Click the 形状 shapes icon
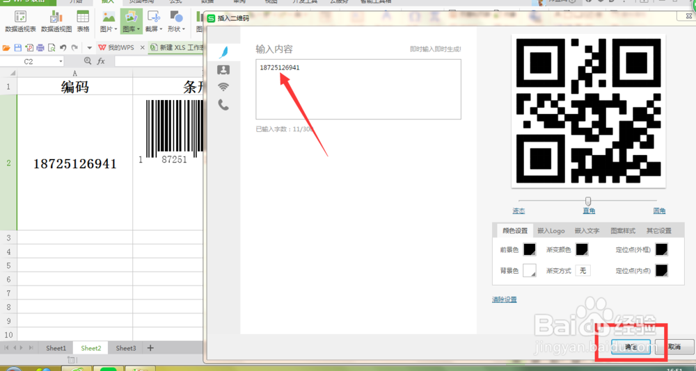This screenshot has width=696, height=371. (177, 17)
